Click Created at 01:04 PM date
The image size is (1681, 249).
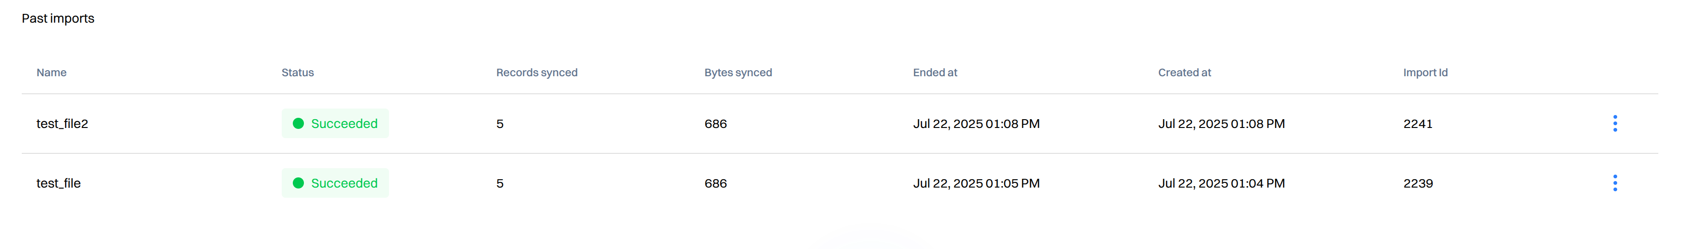1221,184
